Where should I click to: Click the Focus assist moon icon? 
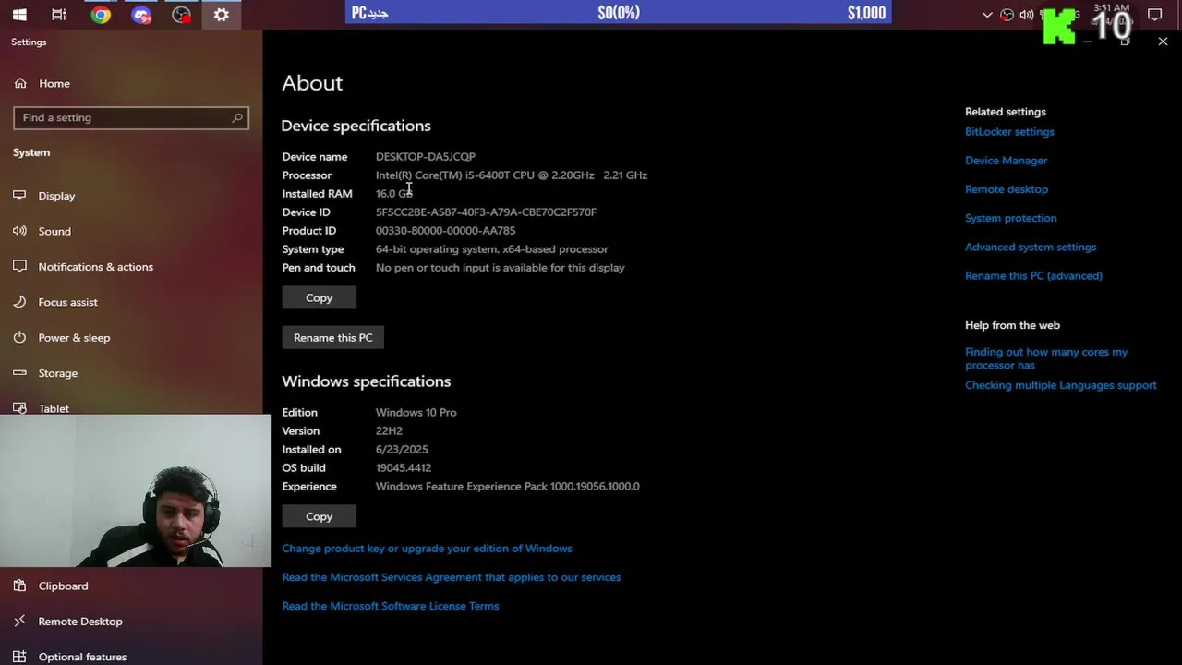tap(19, 302)
